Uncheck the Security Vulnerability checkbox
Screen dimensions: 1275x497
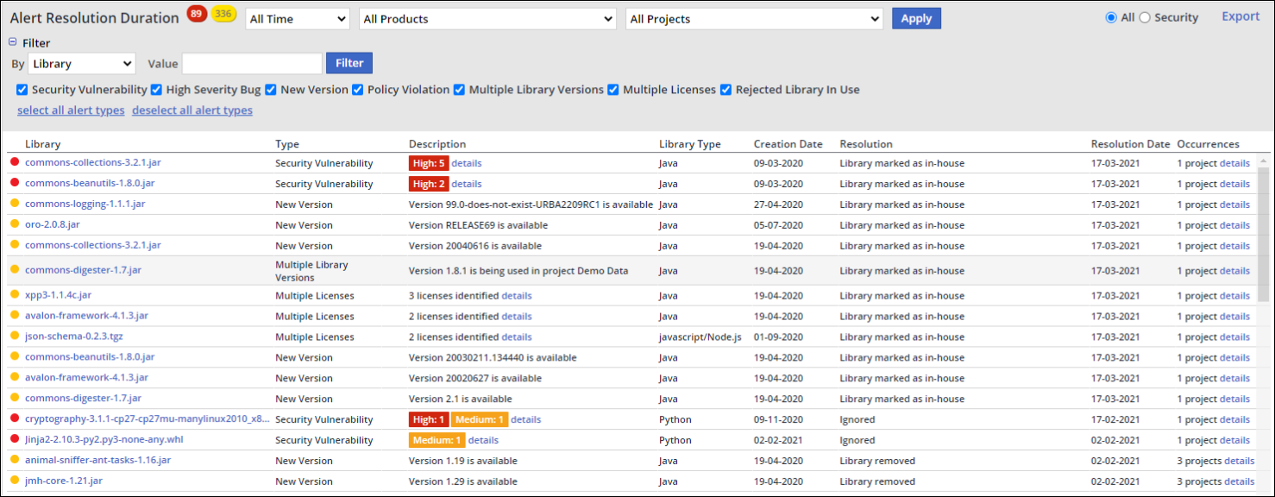[x=22, y=90]
